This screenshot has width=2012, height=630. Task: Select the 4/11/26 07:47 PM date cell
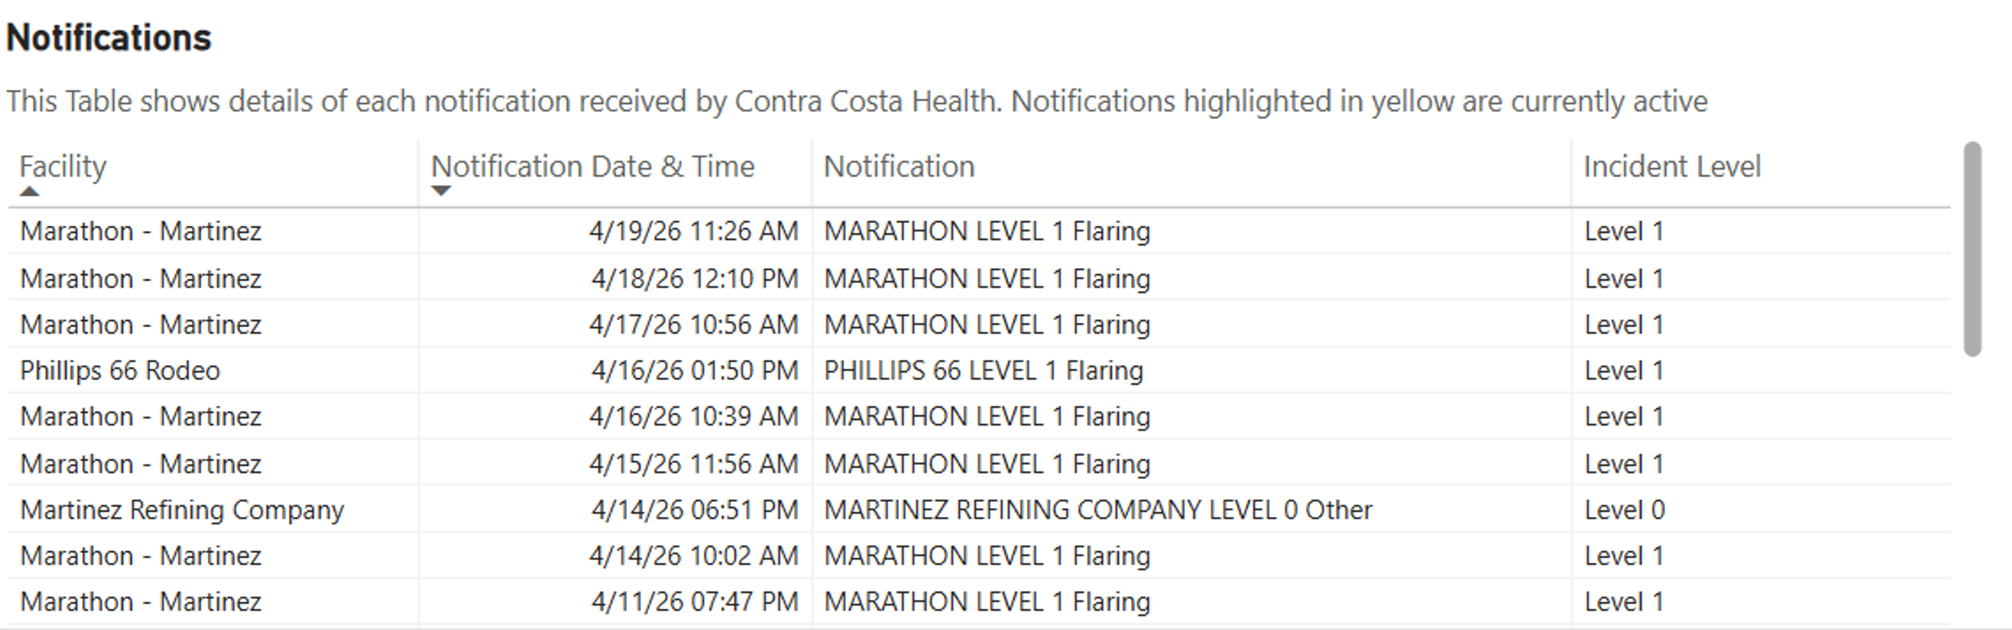(694, 602)
